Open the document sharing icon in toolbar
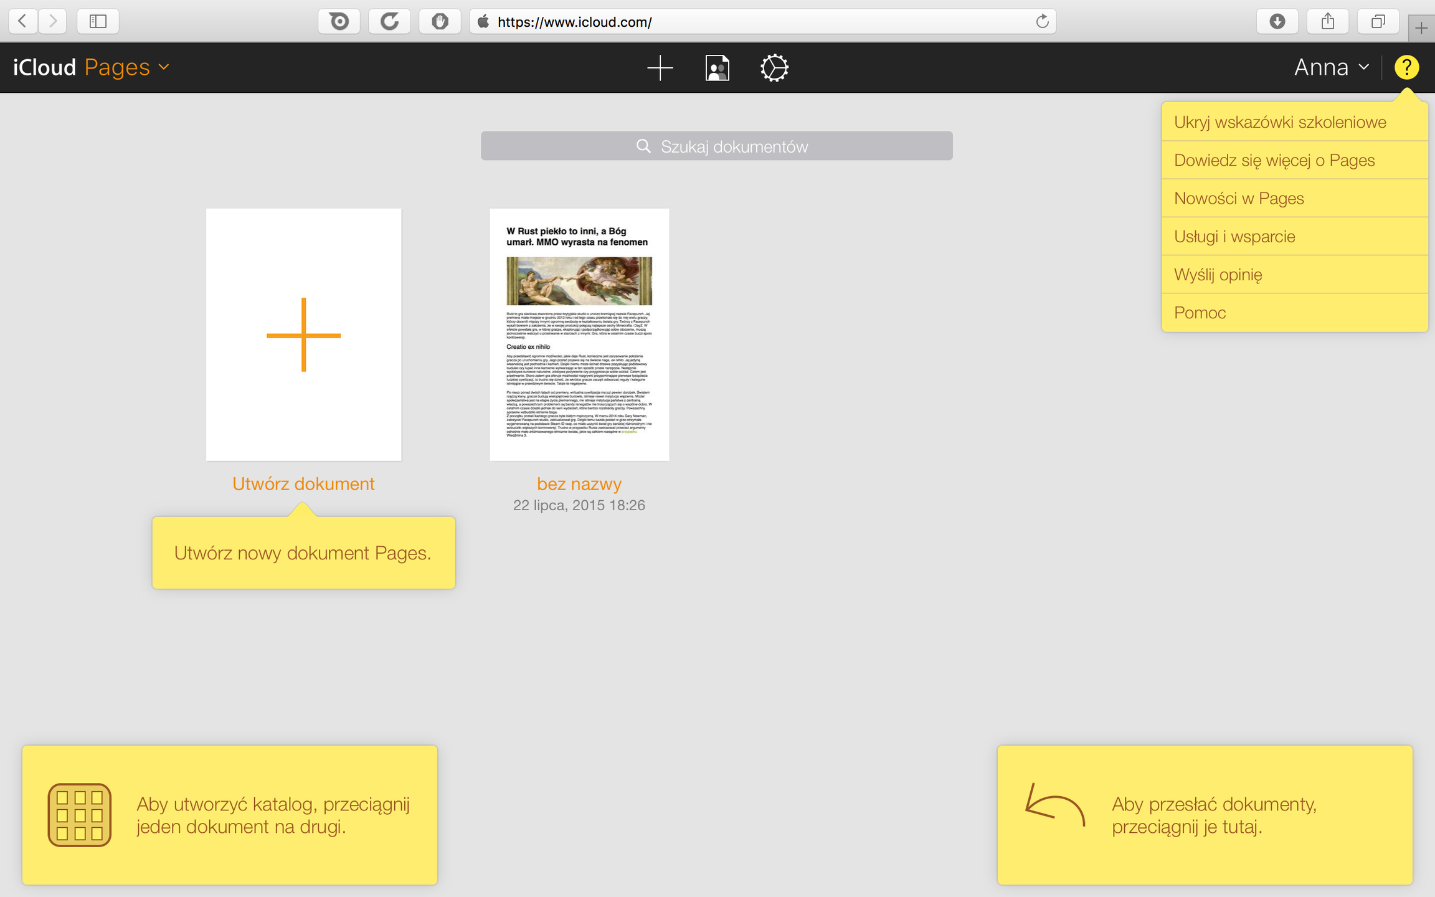 coord(717,67)
